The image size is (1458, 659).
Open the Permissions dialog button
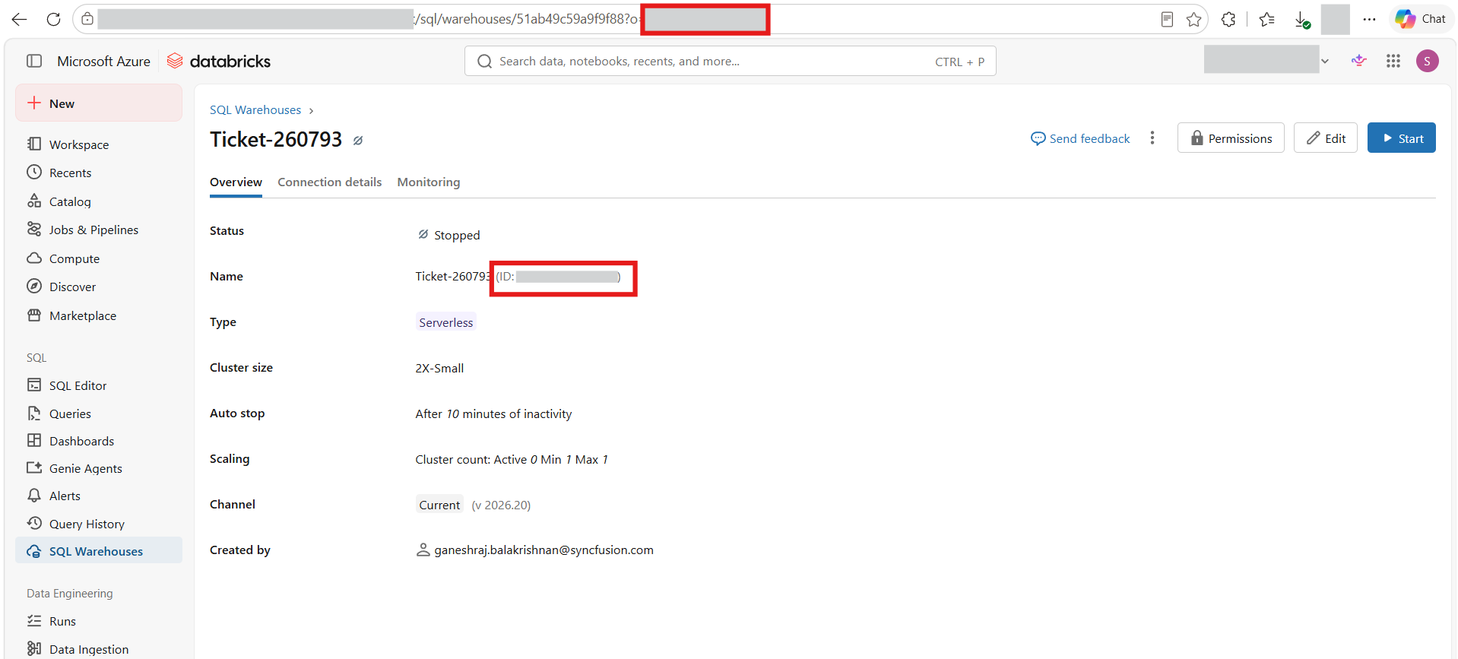point(1231,138)
